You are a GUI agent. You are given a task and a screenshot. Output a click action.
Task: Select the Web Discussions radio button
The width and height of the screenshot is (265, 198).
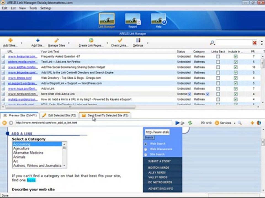145,149
